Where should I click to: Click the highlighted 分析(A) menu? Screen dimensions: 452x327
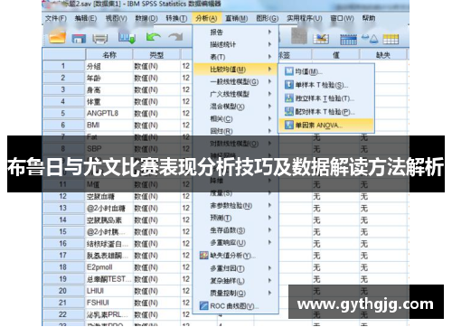[x=206, y=18]
